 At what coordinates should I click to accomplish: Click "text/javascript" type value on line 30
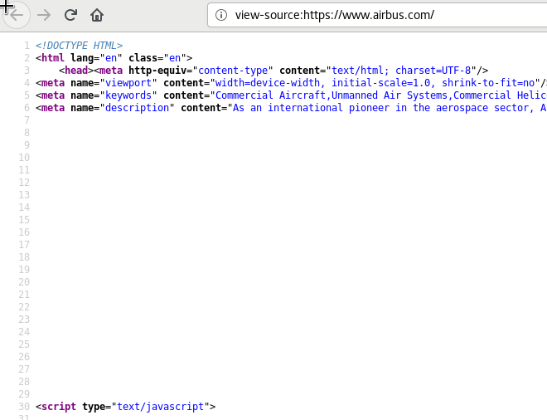coord(161,407)
